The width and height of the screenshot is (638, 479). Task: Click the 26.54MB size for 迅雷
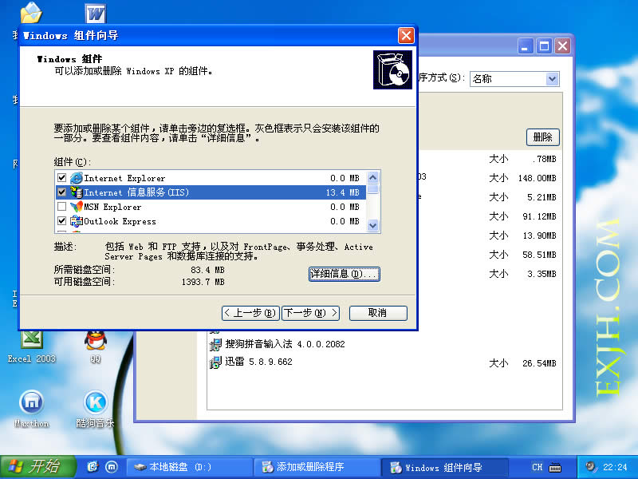pos(540,363)
